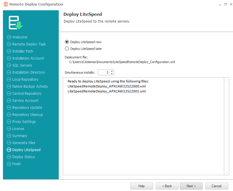Screen dimensions: 233x191
Task: Click the file list scrollbar up arrow
Action: pyautogui.click(x=227, y=80)
